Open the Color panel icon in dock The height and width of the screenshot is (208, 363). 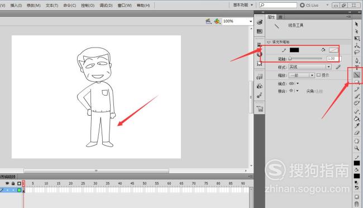[x=260, y=22]
